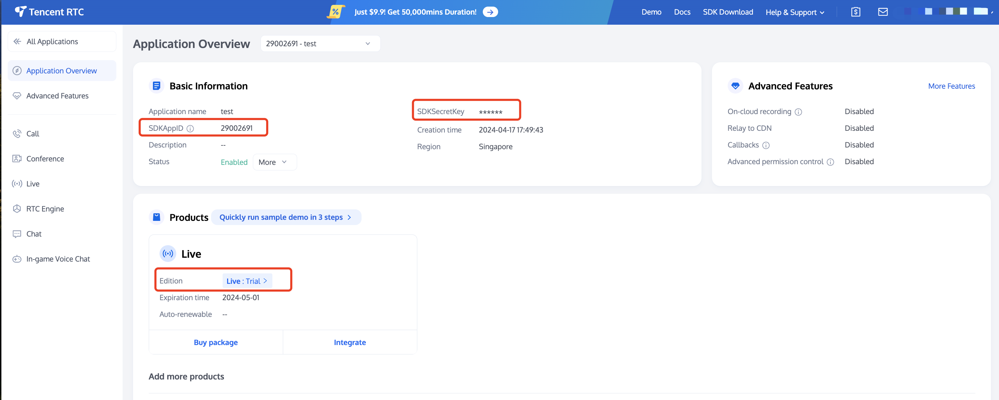Click promo banner arrow icon

(x=490, y=12)
